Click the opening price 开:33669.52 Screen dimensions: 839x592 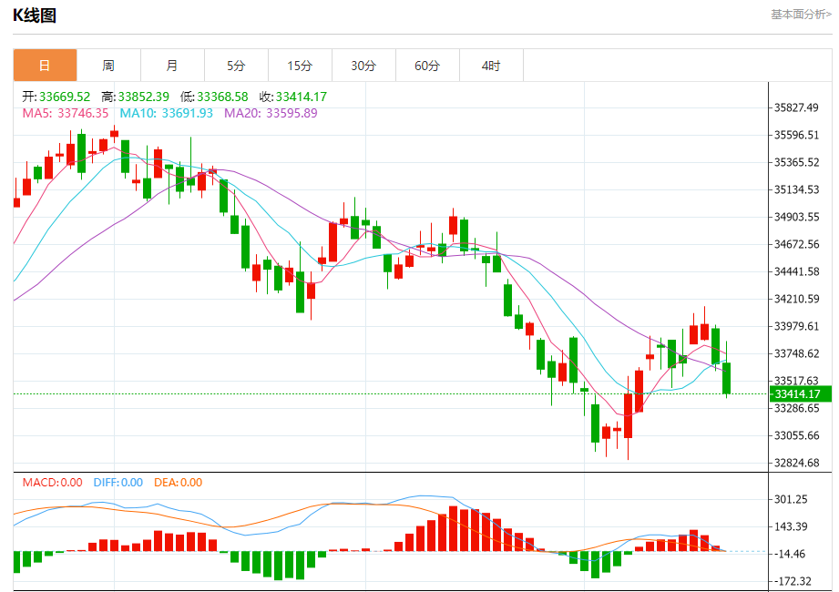[x=56, y=97]
